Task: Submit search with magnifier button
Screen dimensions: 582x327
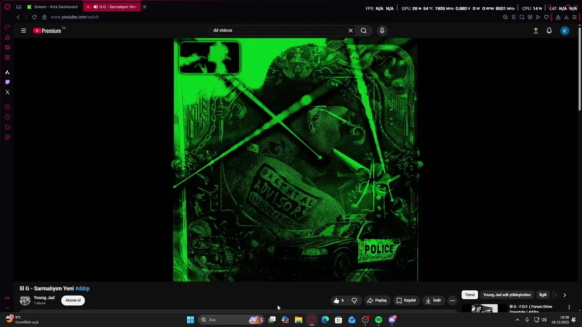Action: (364, 30)
